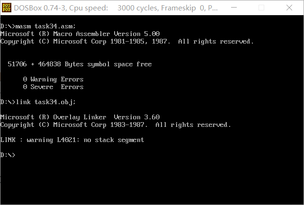Click the final empty D:\> prompt
The width and height of the screenshot is (304, 205).
click(x=8, y=155)
